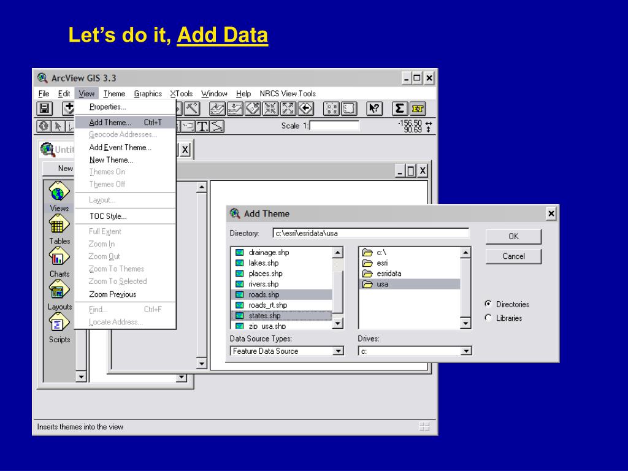Viewport: 628px width, 471px height.
Task: Click the Scale 1: input box
Action: 334,126
